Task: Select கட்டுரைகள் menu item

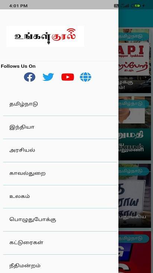Action: click(60, 243)
